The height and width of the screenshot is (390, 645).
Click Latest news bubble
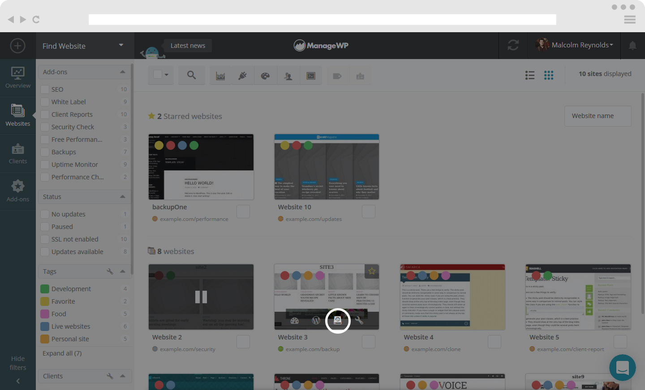pos(188,46)
